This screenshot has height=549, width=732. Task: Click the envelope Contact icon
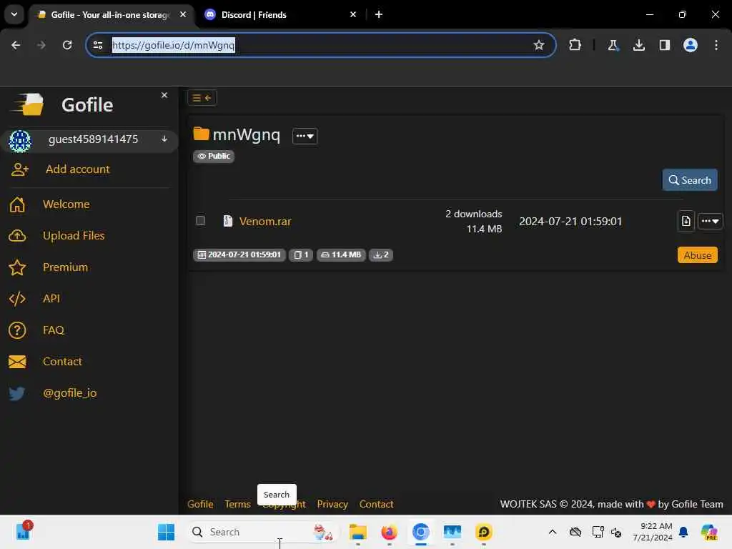(x=17, y=362)
